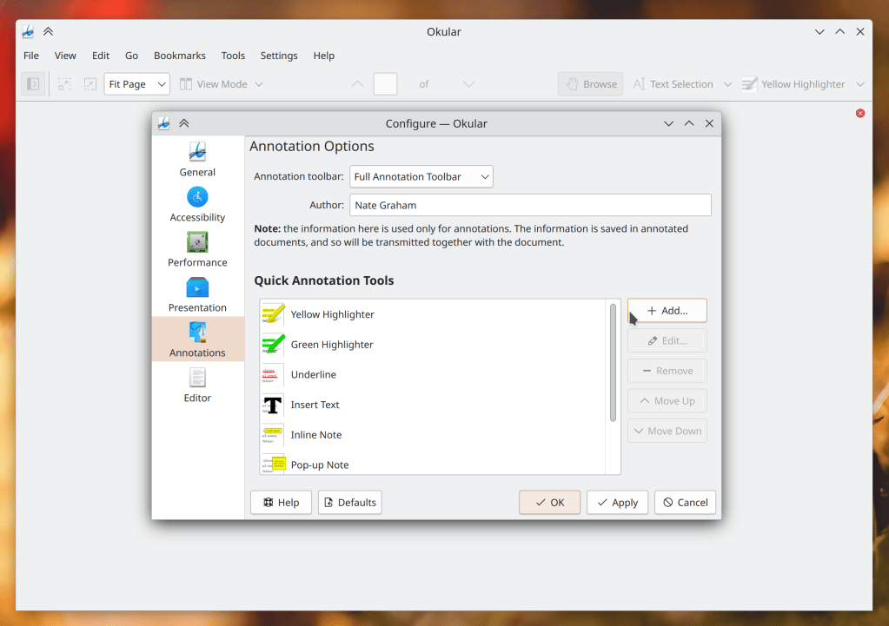Click the fit-width zoom icon in toolbar
889x626 pixels.
[x=64, y=84]
